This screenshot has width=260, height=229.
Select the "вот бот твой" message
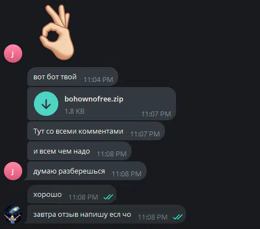pos(73,77)
